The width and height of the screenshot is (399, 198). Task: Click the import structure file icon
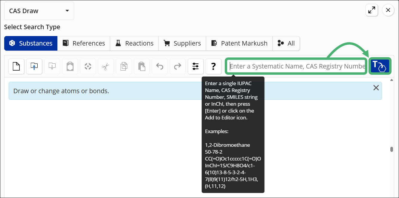click(34, 66)
